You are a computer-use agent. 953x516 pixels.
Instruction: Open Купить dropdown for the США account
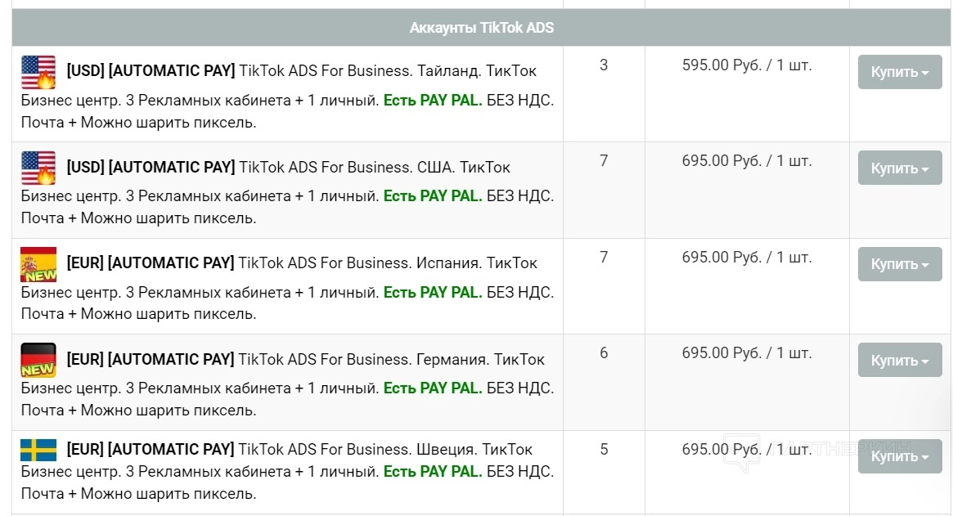(899, 168)
